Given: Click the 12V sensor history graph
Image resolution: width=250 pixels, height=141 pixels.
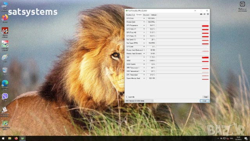Looking at the screenshot, I should tap(182, 57).
